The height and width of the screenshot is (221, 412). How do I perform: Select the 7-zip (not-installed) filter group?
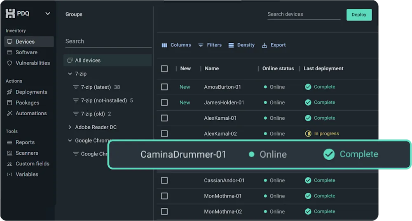pyautogui.click(x=104, y=100)
